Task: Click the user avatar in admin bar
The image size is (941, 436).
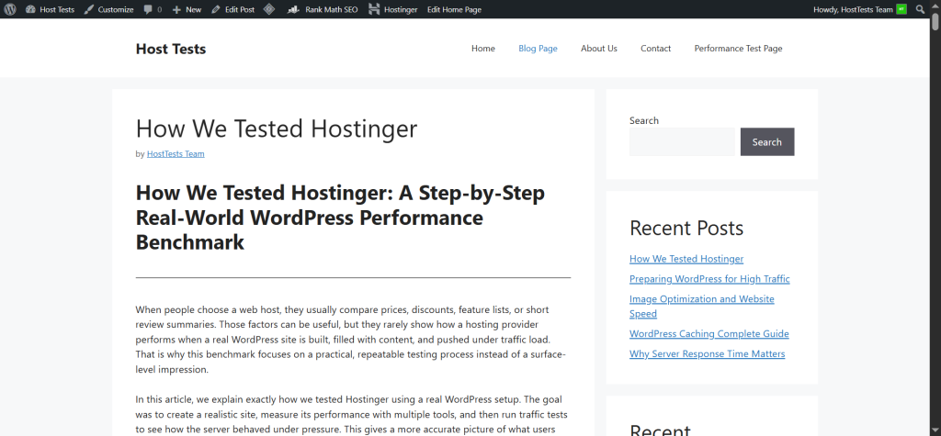Action: pos(901,9)
